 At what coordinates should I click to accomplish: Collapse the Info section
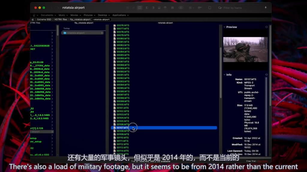[x=224, y=75]
